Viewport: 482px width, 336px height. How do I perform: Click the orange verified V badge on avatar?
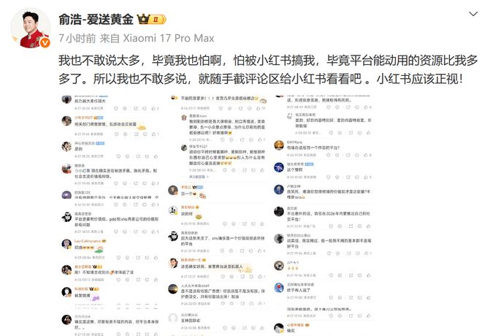(x=45, y=42)
